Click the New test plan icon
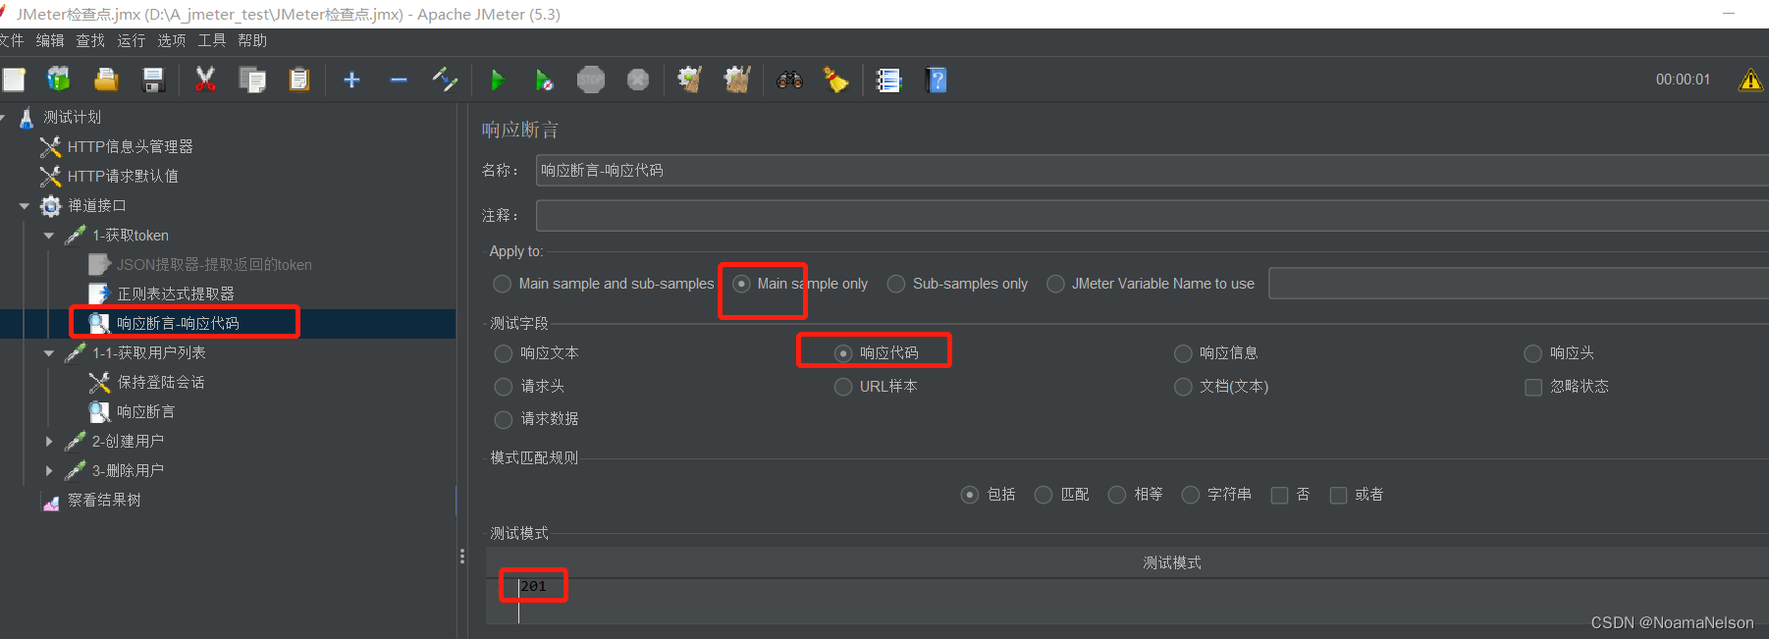The image size is (1769, 639). click(14, 80)
